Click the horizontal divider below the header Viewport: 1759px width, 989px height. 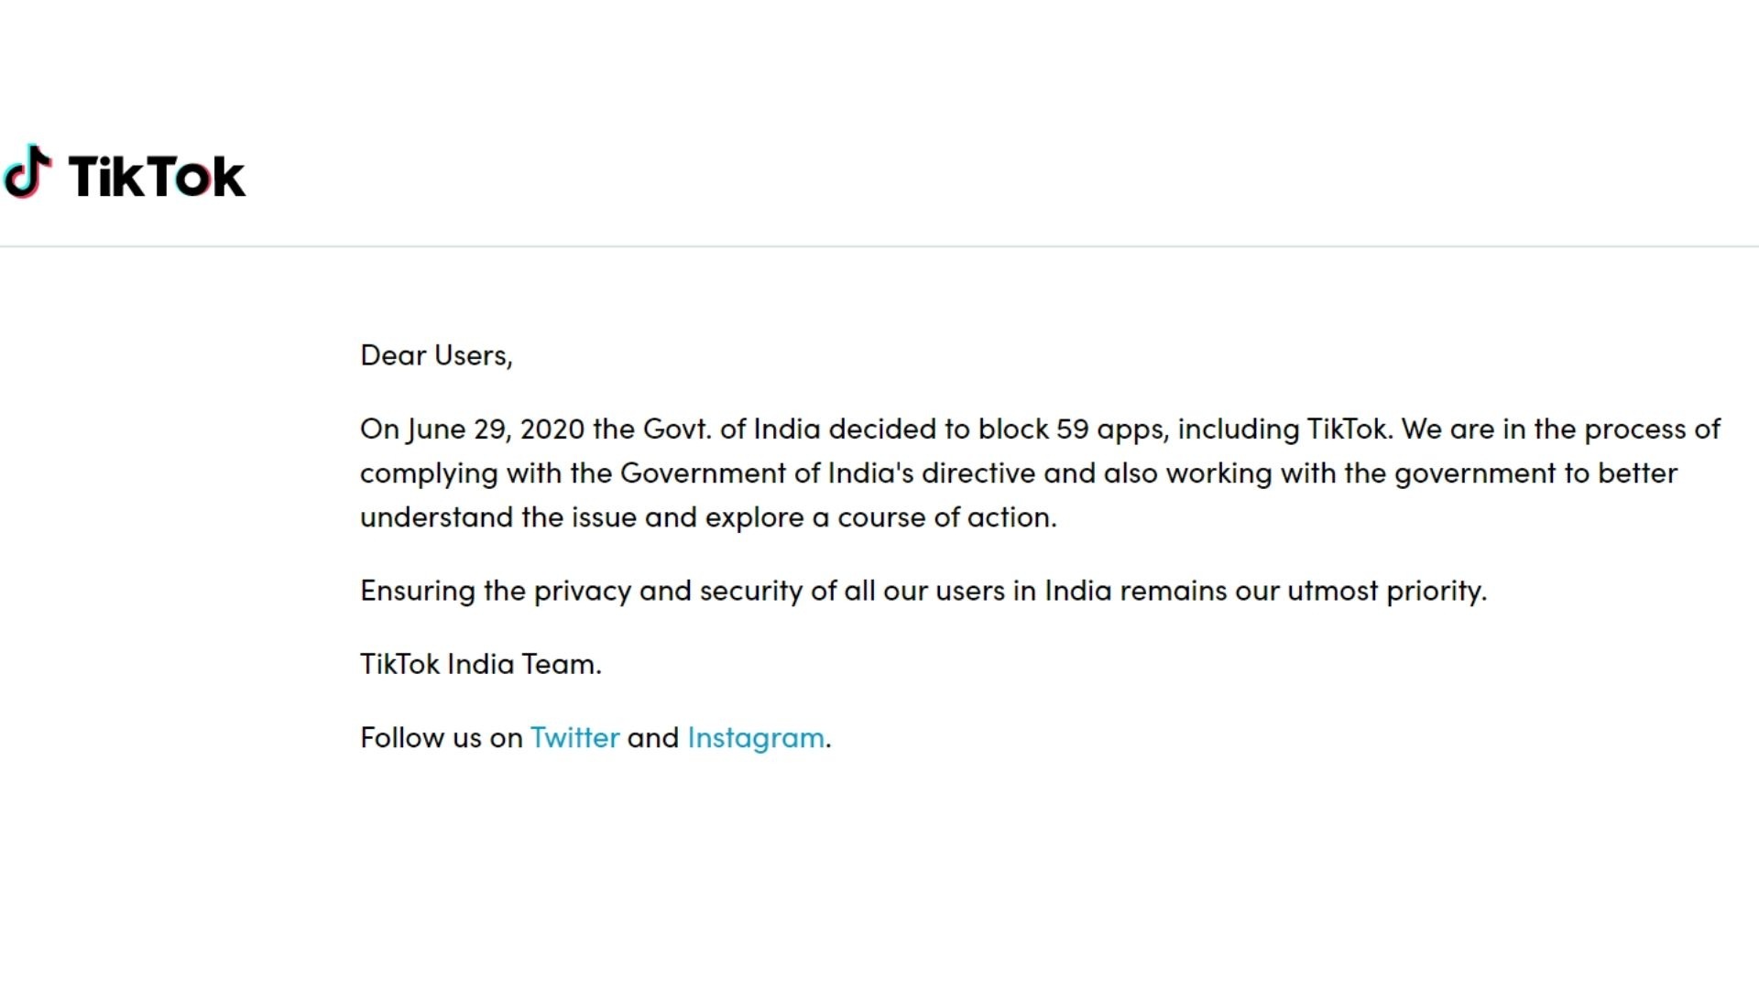click(879, 246)
